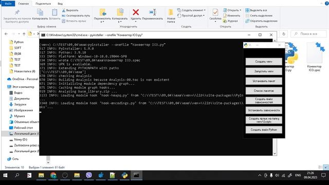Select Nowy (D:) drive
The image size is (329, 185).
[x=21, y=139]
